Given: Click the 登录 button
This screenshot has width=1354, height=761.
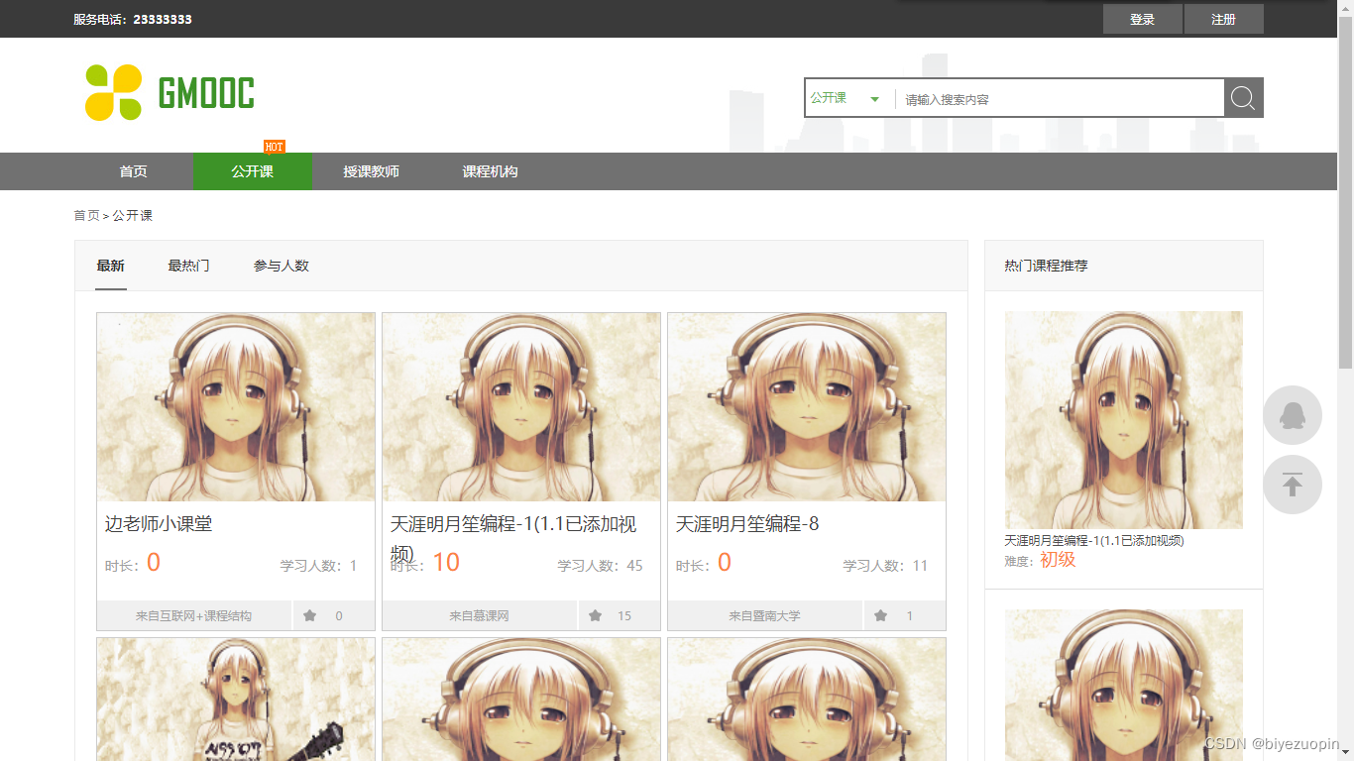Looking at the screenshot, I should tap(1143, 19).
